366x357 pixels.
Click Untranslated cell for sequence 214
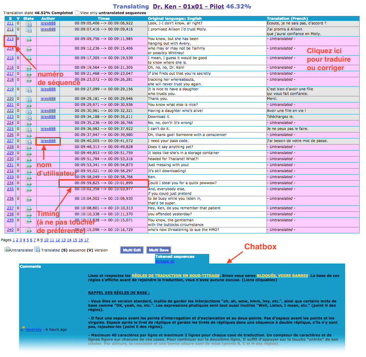click(313, 51)
